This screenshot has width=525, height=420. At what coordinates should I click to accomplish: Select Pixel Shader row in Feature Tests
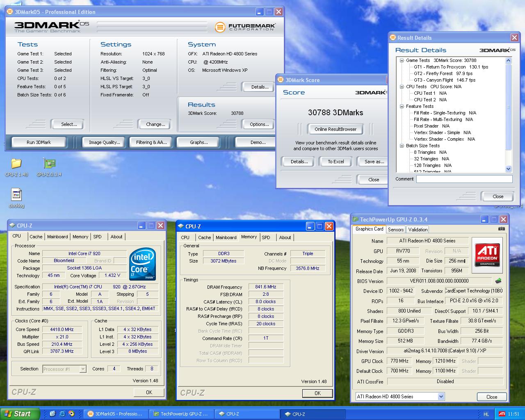[431, 126]
